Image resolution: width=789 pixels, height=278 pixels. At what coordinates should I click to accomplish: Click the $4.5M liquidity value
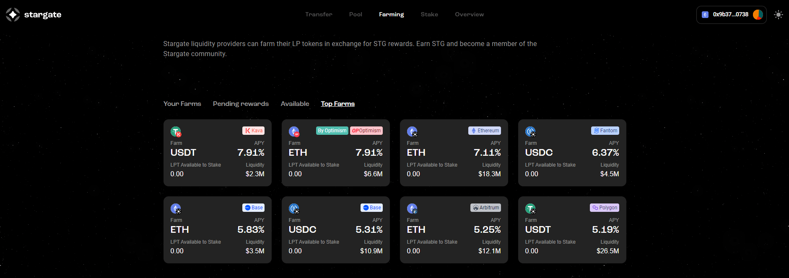[x=610, y=174]
